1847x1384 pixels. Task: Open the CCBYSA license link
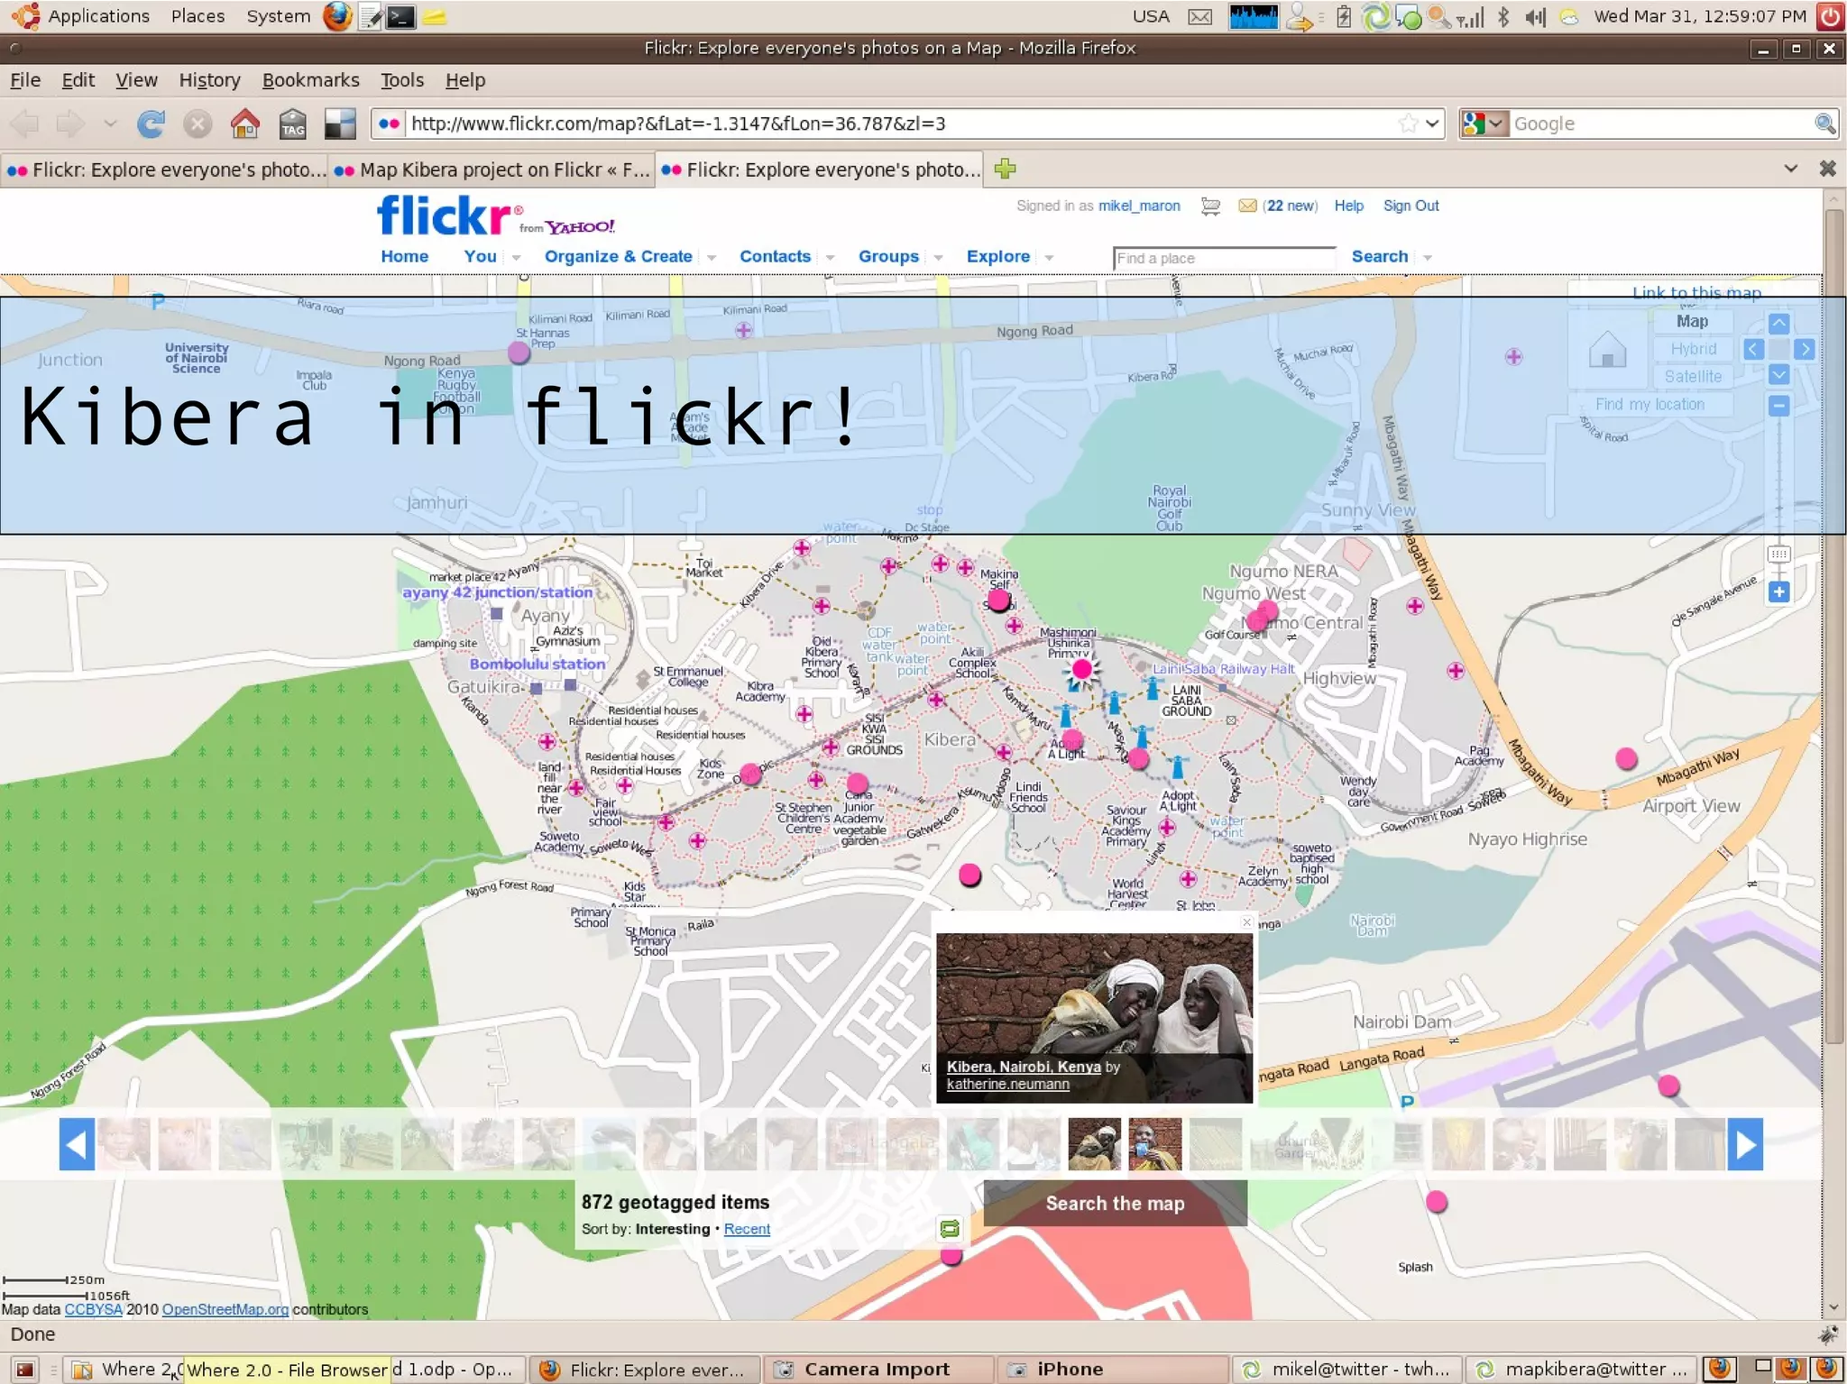point(93,1309)
